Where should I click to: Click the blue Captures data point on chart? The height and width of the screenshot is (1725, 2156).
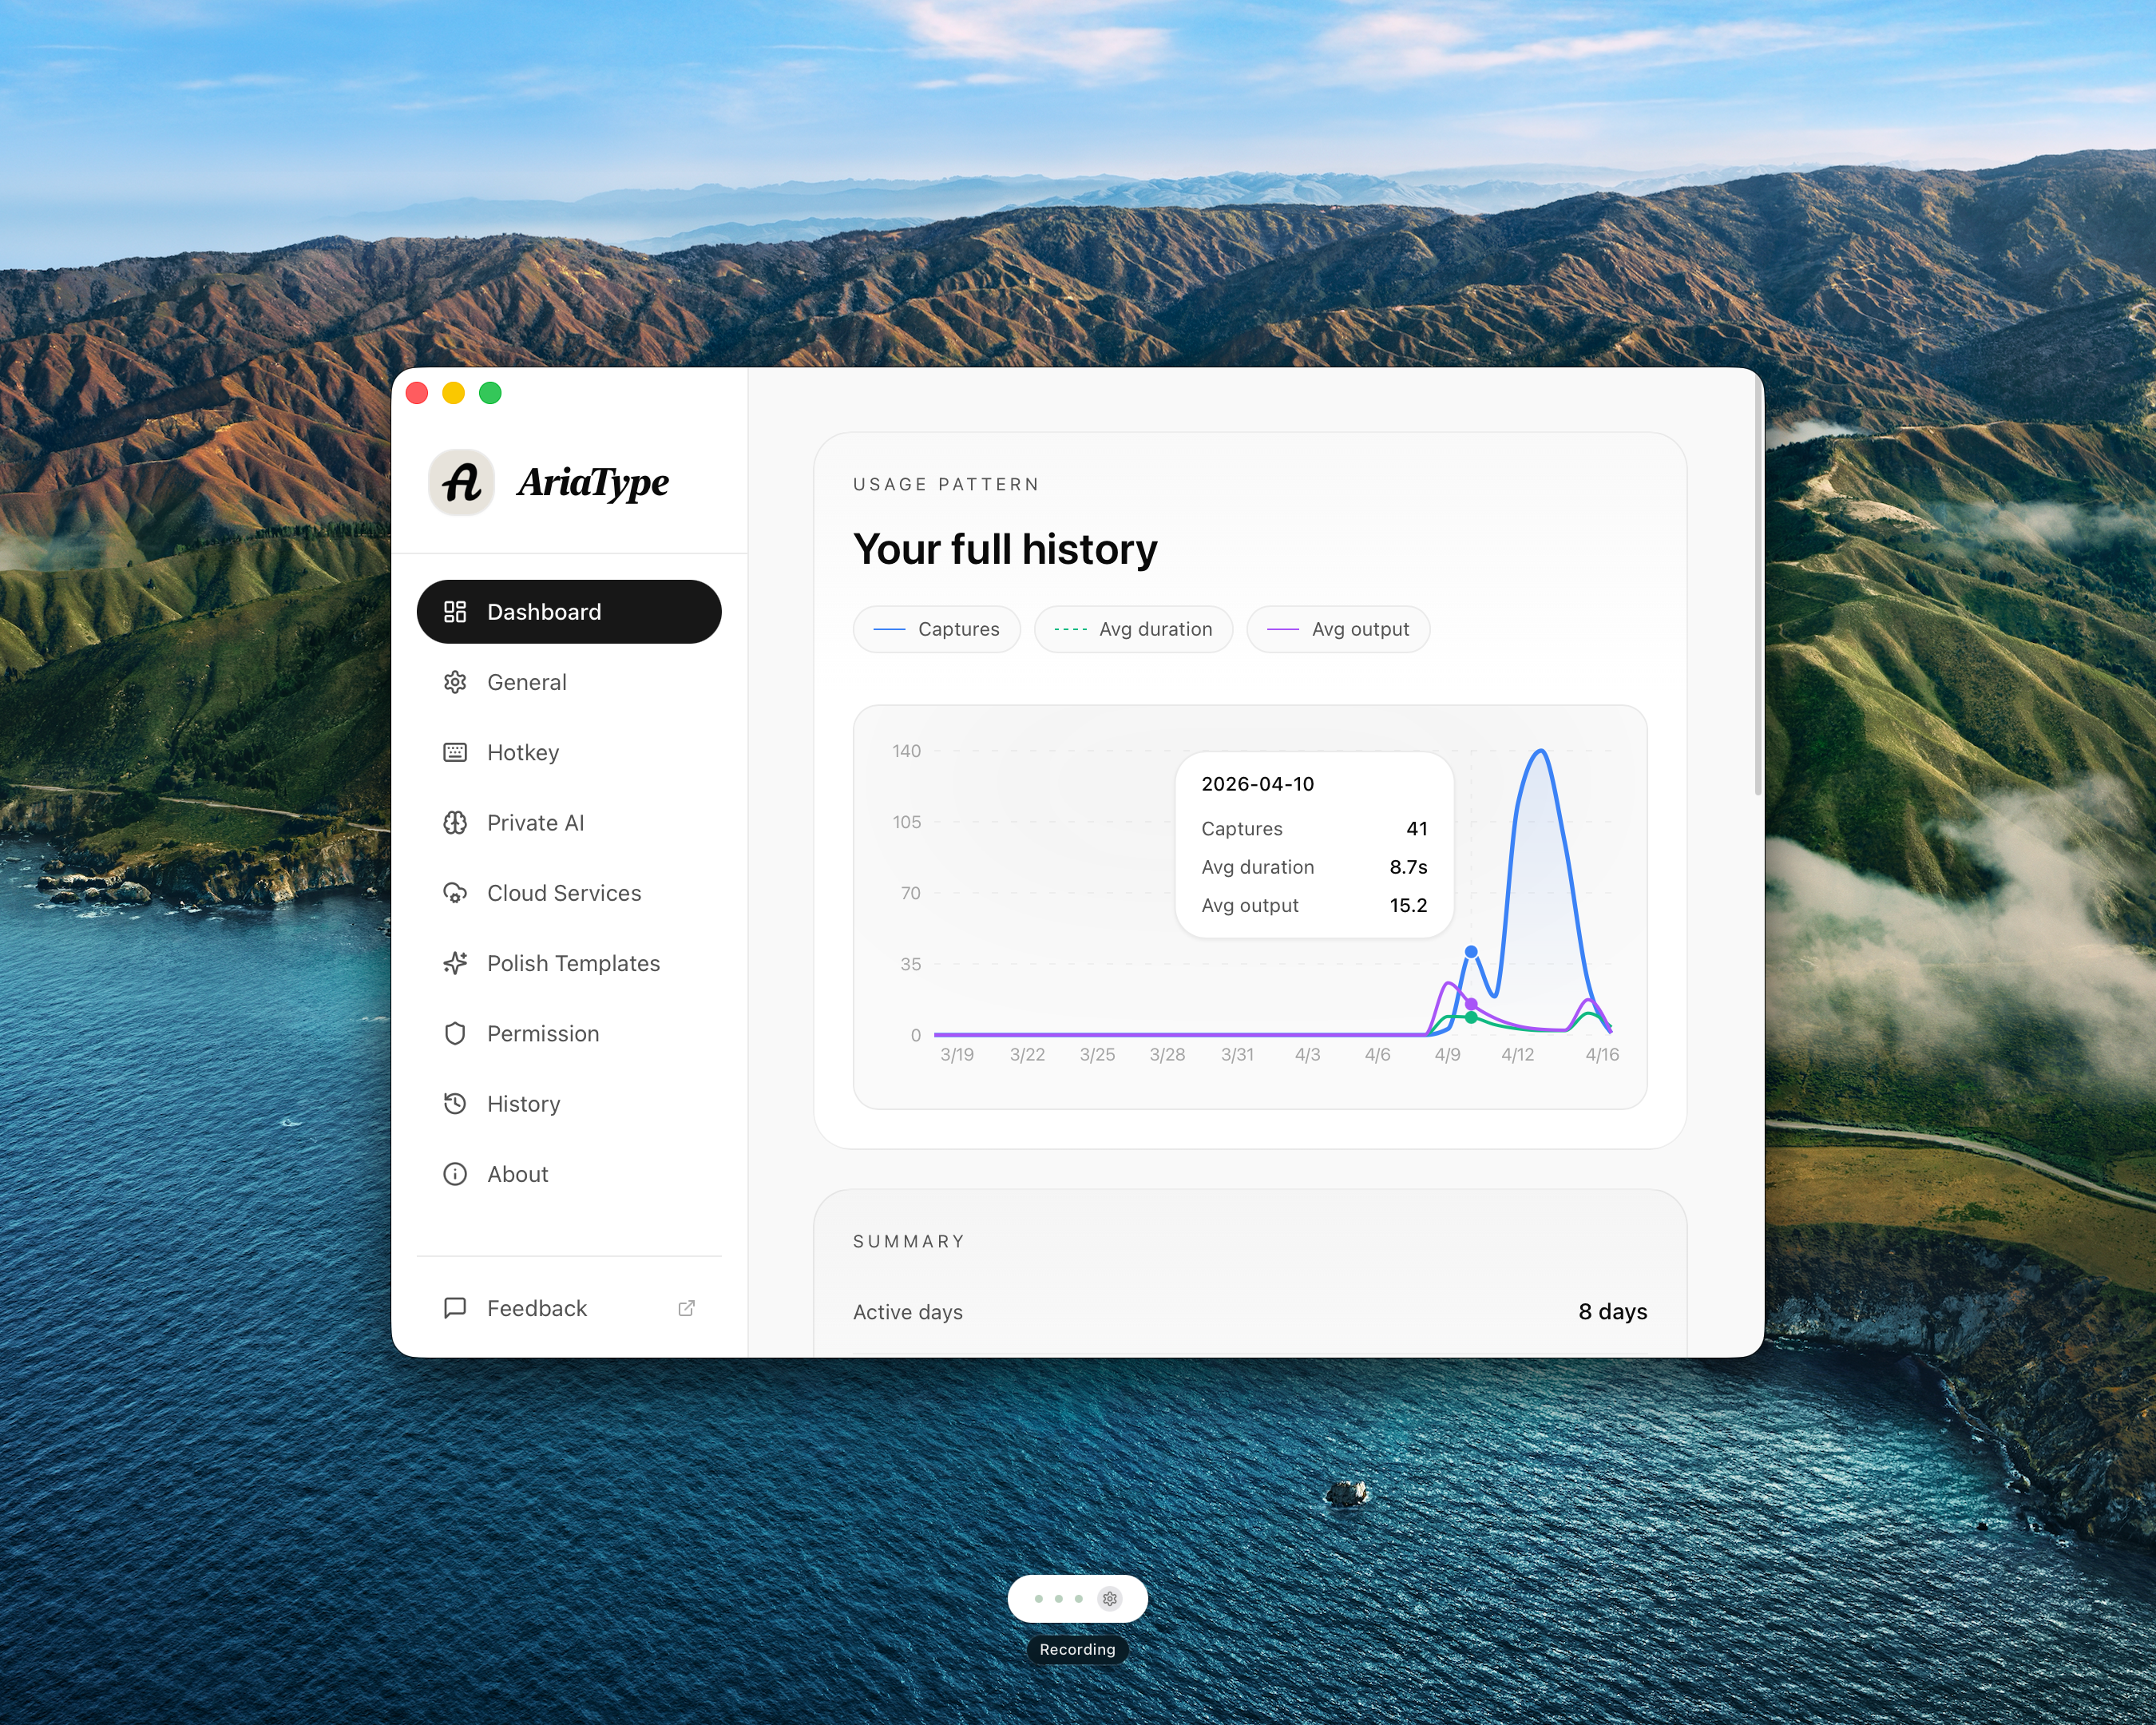pos(1471,951)
